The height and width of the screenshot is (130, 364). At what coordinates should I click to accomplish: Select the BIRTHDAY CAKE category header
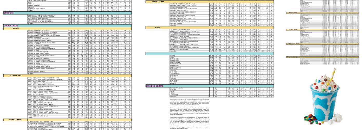158,2
